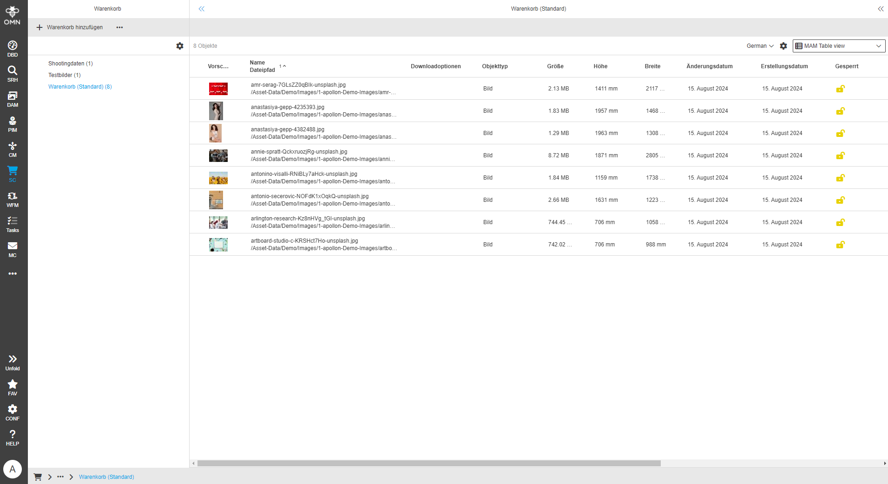
Task: Open the Tasks module
Action: click(12, 225)
